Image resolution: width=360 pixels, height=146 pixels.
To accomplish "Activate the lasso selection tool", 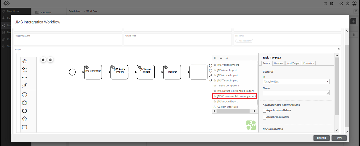I will pos(25,69).
